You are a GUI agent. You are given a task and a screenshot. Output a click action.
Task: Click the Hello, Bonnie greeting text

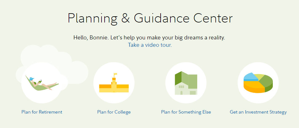click(x=149, y=38)
